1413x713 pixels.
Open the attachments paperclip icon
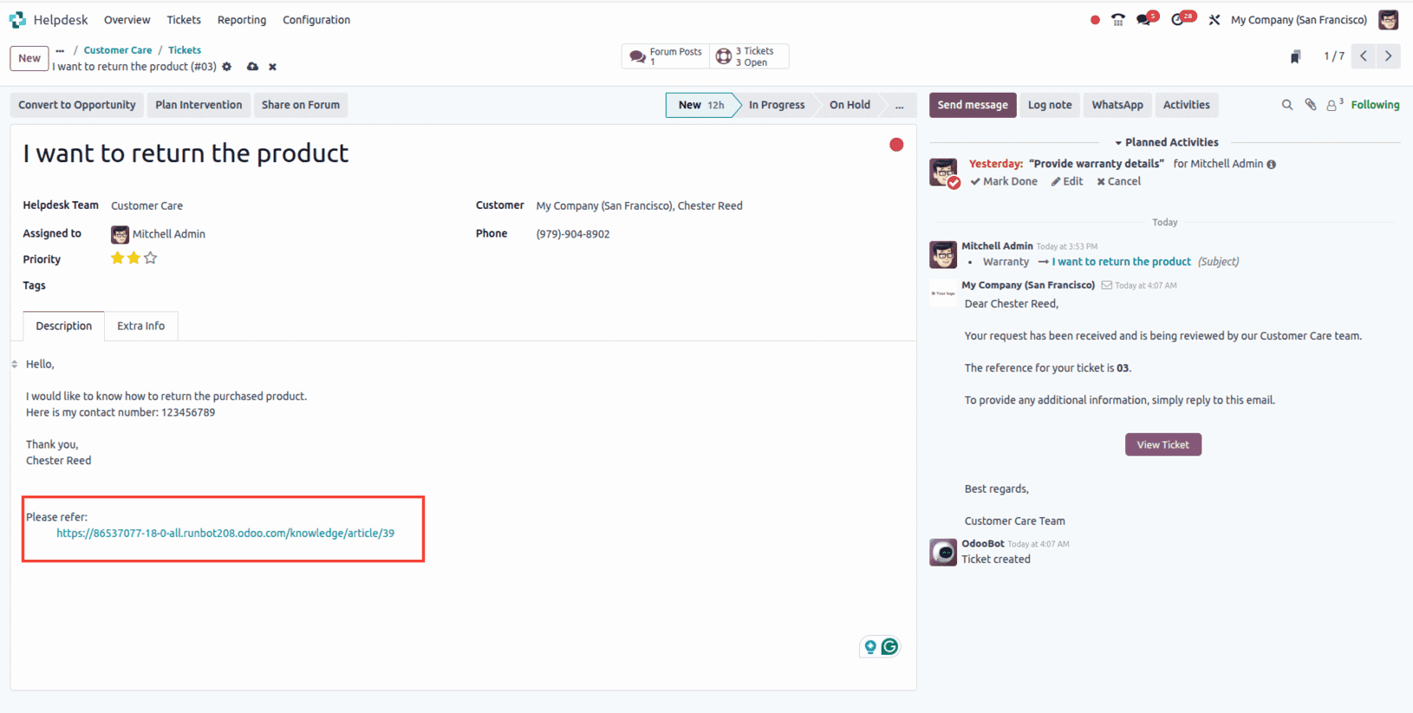pyautogui.click(x=1311, y=105)
